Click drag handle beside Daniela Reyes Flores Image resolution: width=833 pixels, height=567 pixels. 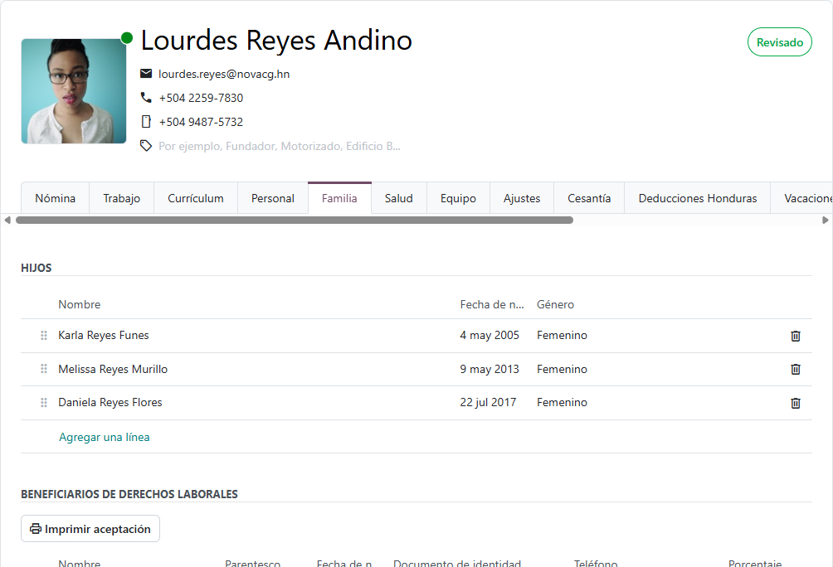tap(44, 402)
